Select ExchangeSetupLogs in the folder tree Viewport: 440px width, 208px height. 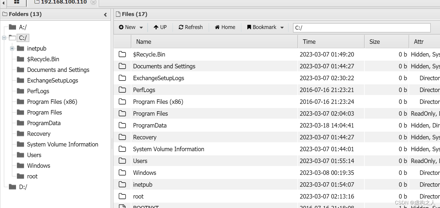tap(52, 80)
